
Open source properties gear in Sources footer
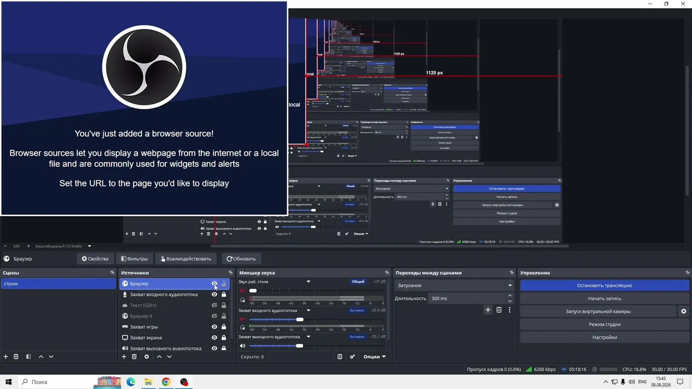click(147, 357)
